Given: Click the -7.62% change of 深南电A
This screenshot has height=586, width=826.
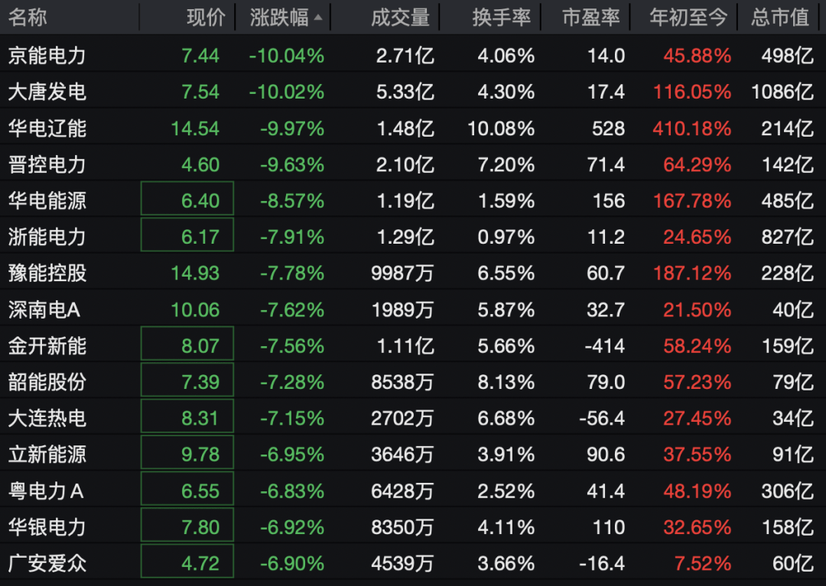Looking at the screenshot, I should pyautogui.click(x=292, y=310).
